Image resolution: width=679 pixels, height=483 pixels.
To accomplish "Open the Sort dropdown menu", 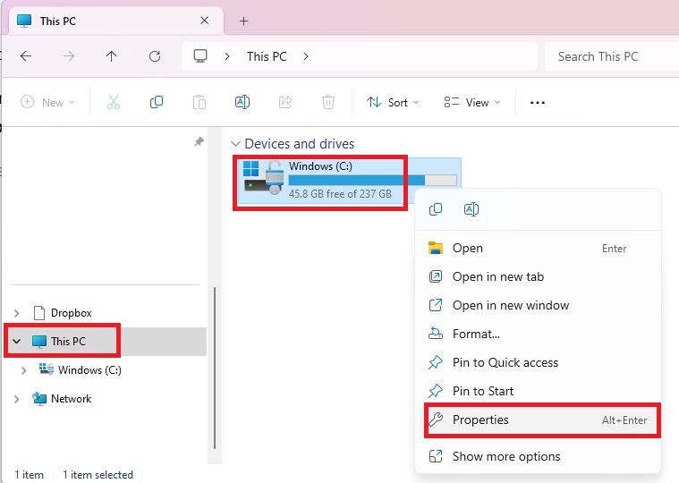I will coord(393,103).
